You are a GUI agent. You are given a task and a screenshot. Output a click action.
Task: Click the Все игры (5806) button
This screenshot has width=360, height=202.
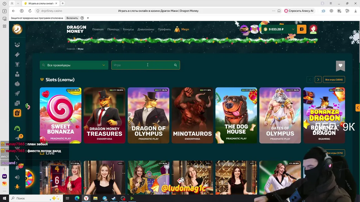tap(334, 80)
